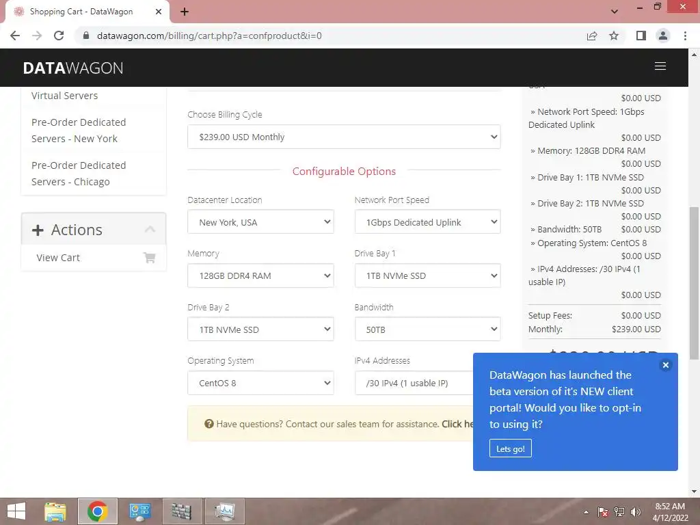Open Network Port Speed dropdown
Viewport: 700px width, 525px height.
point(428,222)
